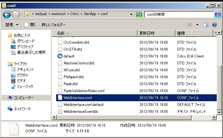This screenshot has height=138, width=223.
Task: Click the conf の検索 search field
Action: (179, 14)
